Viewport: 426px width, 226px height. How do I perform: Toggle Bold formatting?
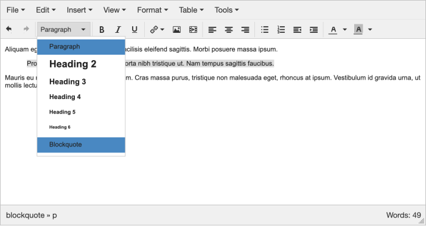[x=102, y=29]
